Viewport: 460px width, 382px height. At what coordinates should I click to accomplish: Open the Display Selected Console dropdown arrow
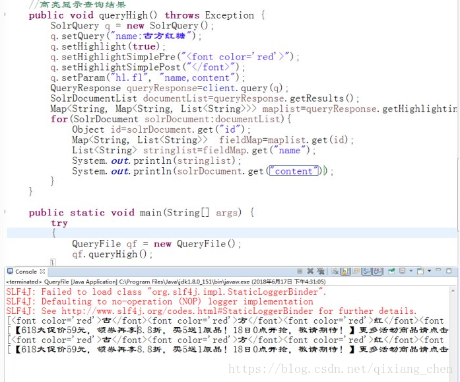pyautogui.click(x=411, y=270)
